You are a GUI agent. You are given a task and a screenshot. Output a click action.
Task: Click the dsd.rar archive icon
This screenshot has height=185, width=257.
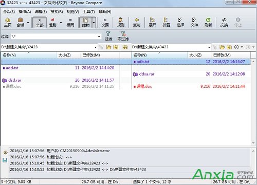[x=5, y=80]
